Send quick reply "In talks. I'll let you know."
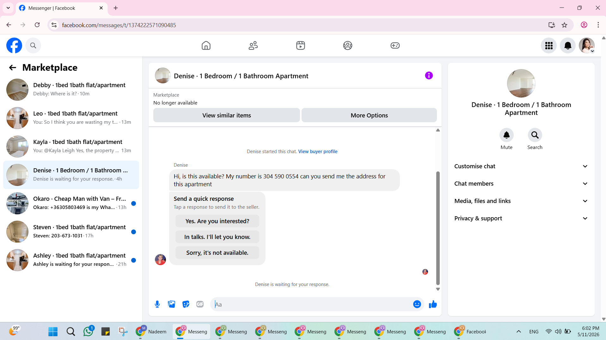Viewport: 606px width, 340px height. 217,237
